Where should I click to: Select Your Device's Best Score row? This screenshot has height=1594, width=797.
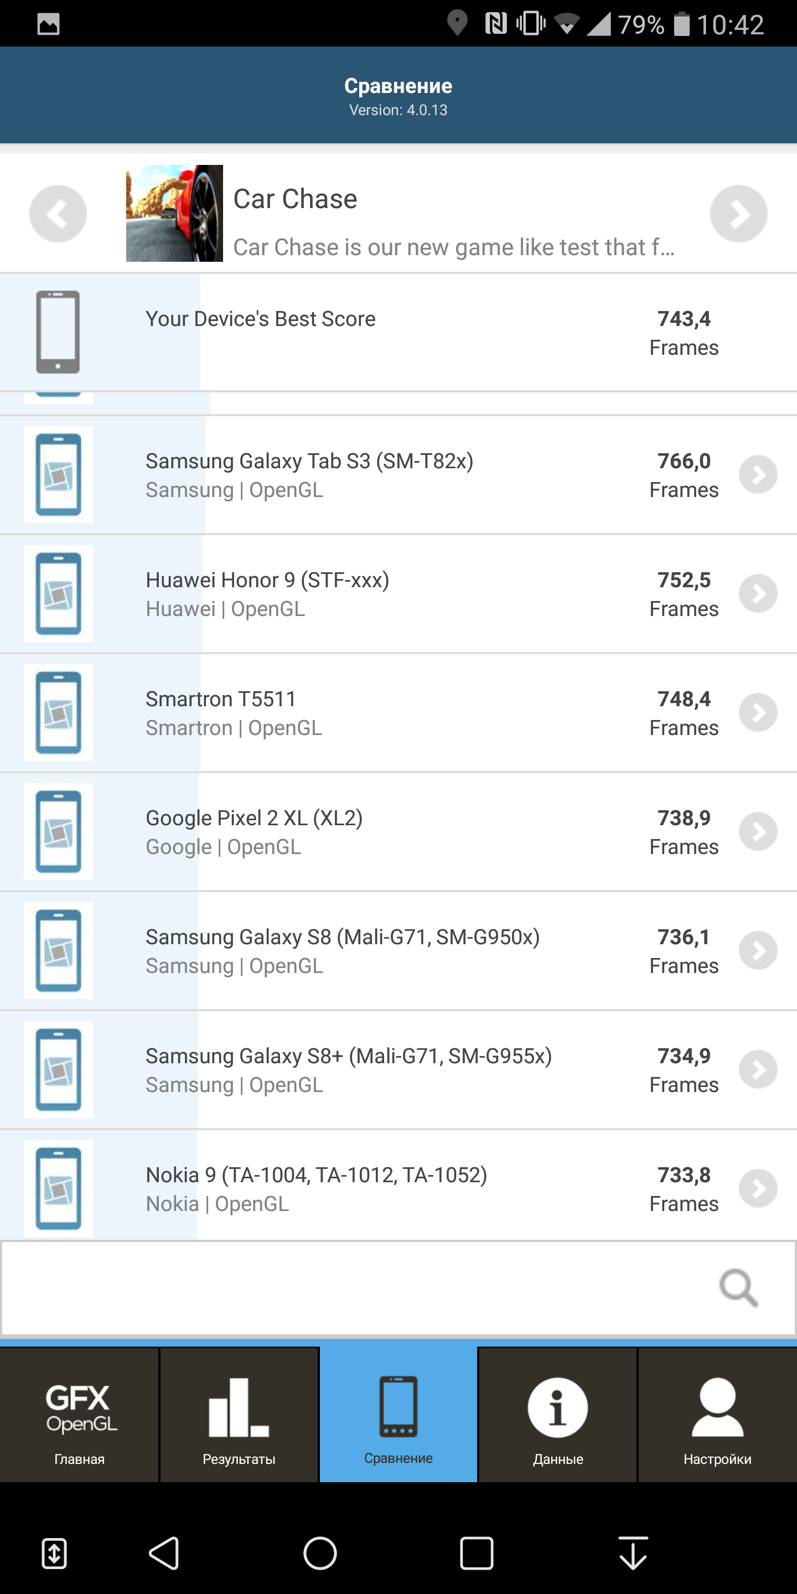pyautogui.click(x=398, y=332)
